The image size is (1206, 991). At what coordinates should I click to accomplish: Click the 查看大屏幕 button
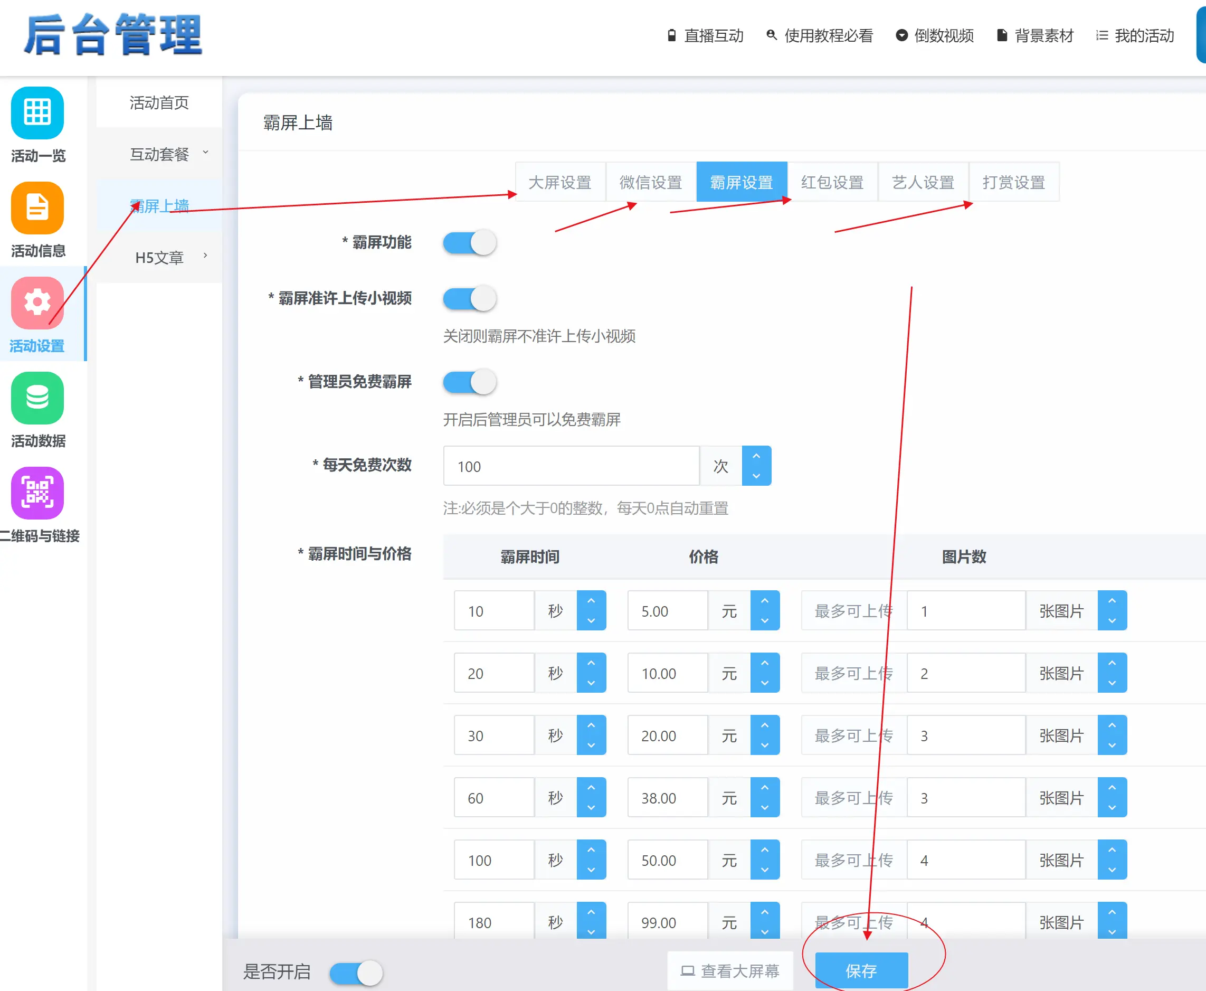pyautogui.click(x=730, y=970)
